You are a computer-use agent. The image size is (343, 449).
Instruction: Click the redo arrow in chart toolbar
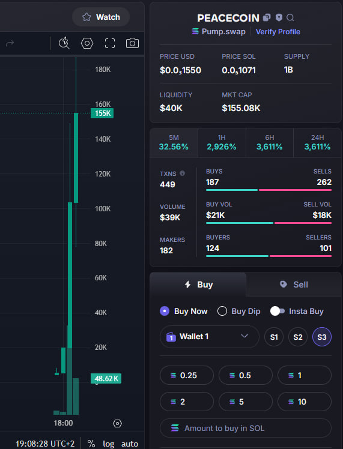[10, 43]
